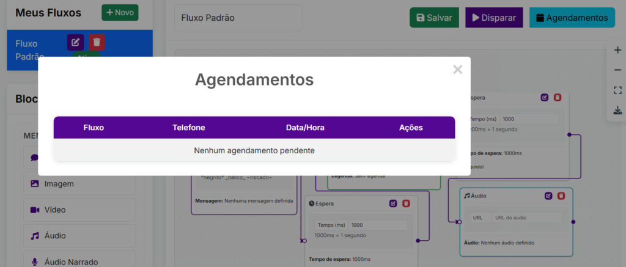
Task: Edit the upper-right Espera node
Action: [x=545, y=97]
